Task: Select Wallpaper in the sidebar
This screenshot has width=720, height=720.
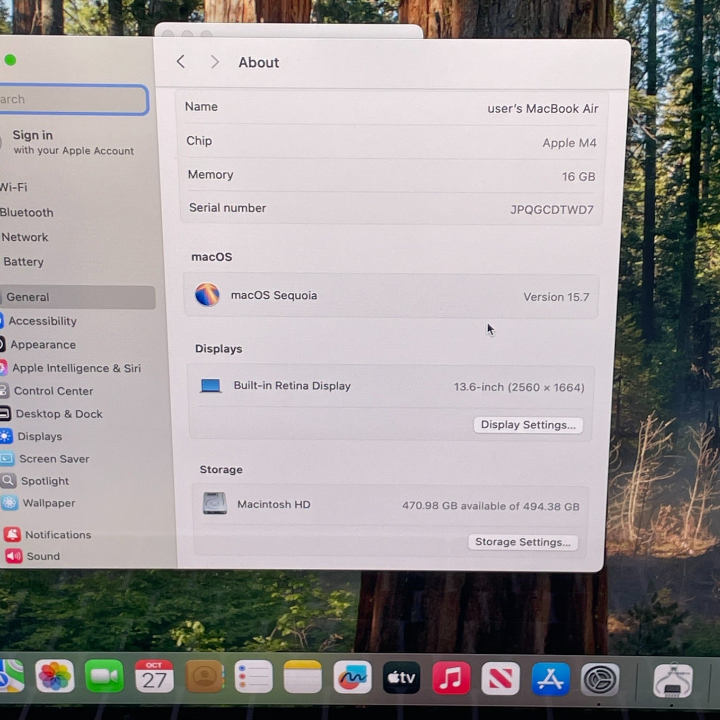Action: tap(48, 503)
